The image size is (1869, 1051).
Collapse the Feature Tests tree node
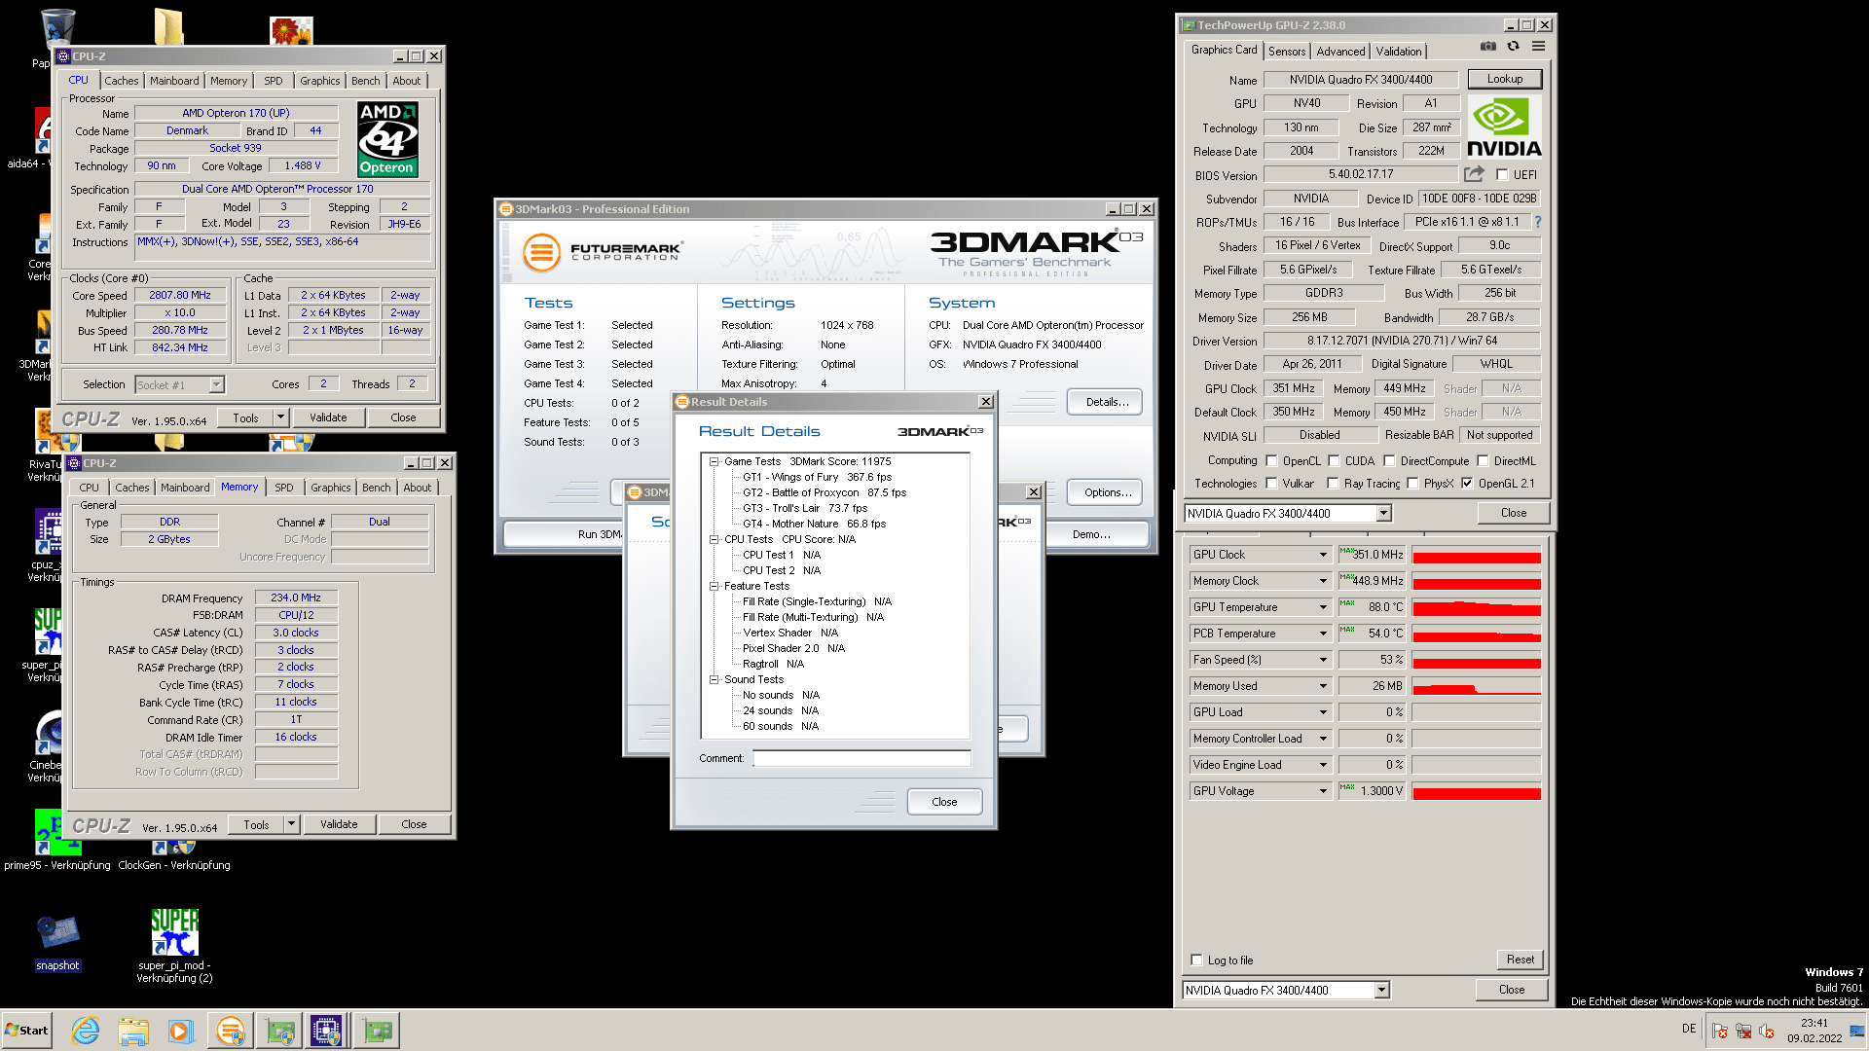tap(714, 587)
